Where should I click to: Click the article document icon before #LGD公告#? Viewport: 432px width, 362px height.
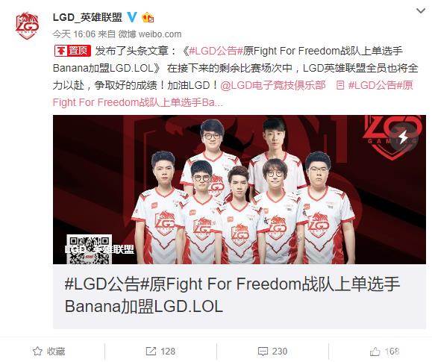(x=340, y=85)
